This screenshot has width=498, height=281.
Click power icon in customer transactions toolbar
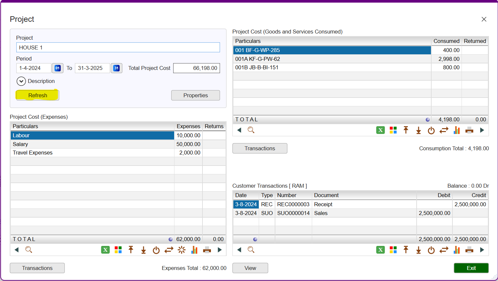[x=431, y=250]
